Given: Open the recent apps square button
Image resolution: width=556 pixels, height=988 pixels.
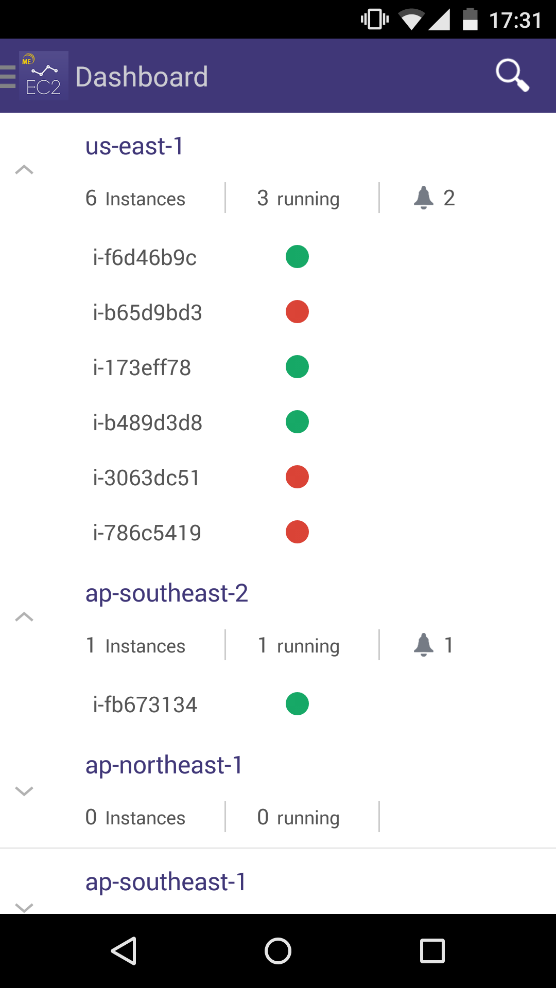Looking at the screenshot, I should point(432,950).
